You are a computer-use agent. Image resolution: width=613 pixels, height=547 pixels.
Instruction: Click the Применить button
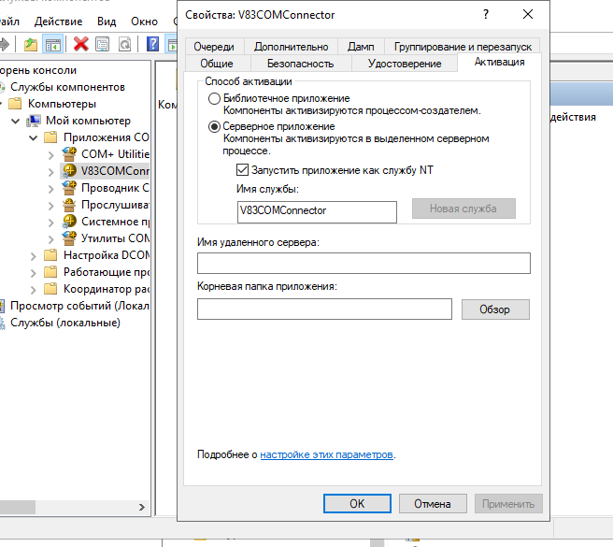click(x=508, y=503)
